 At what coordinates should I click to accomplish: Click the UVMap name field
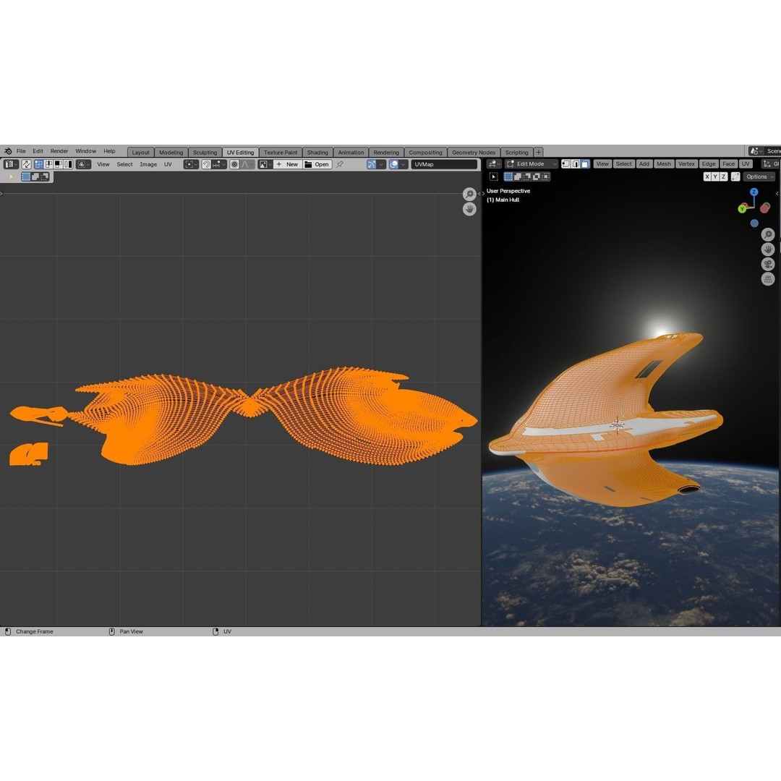coord(444,164)
